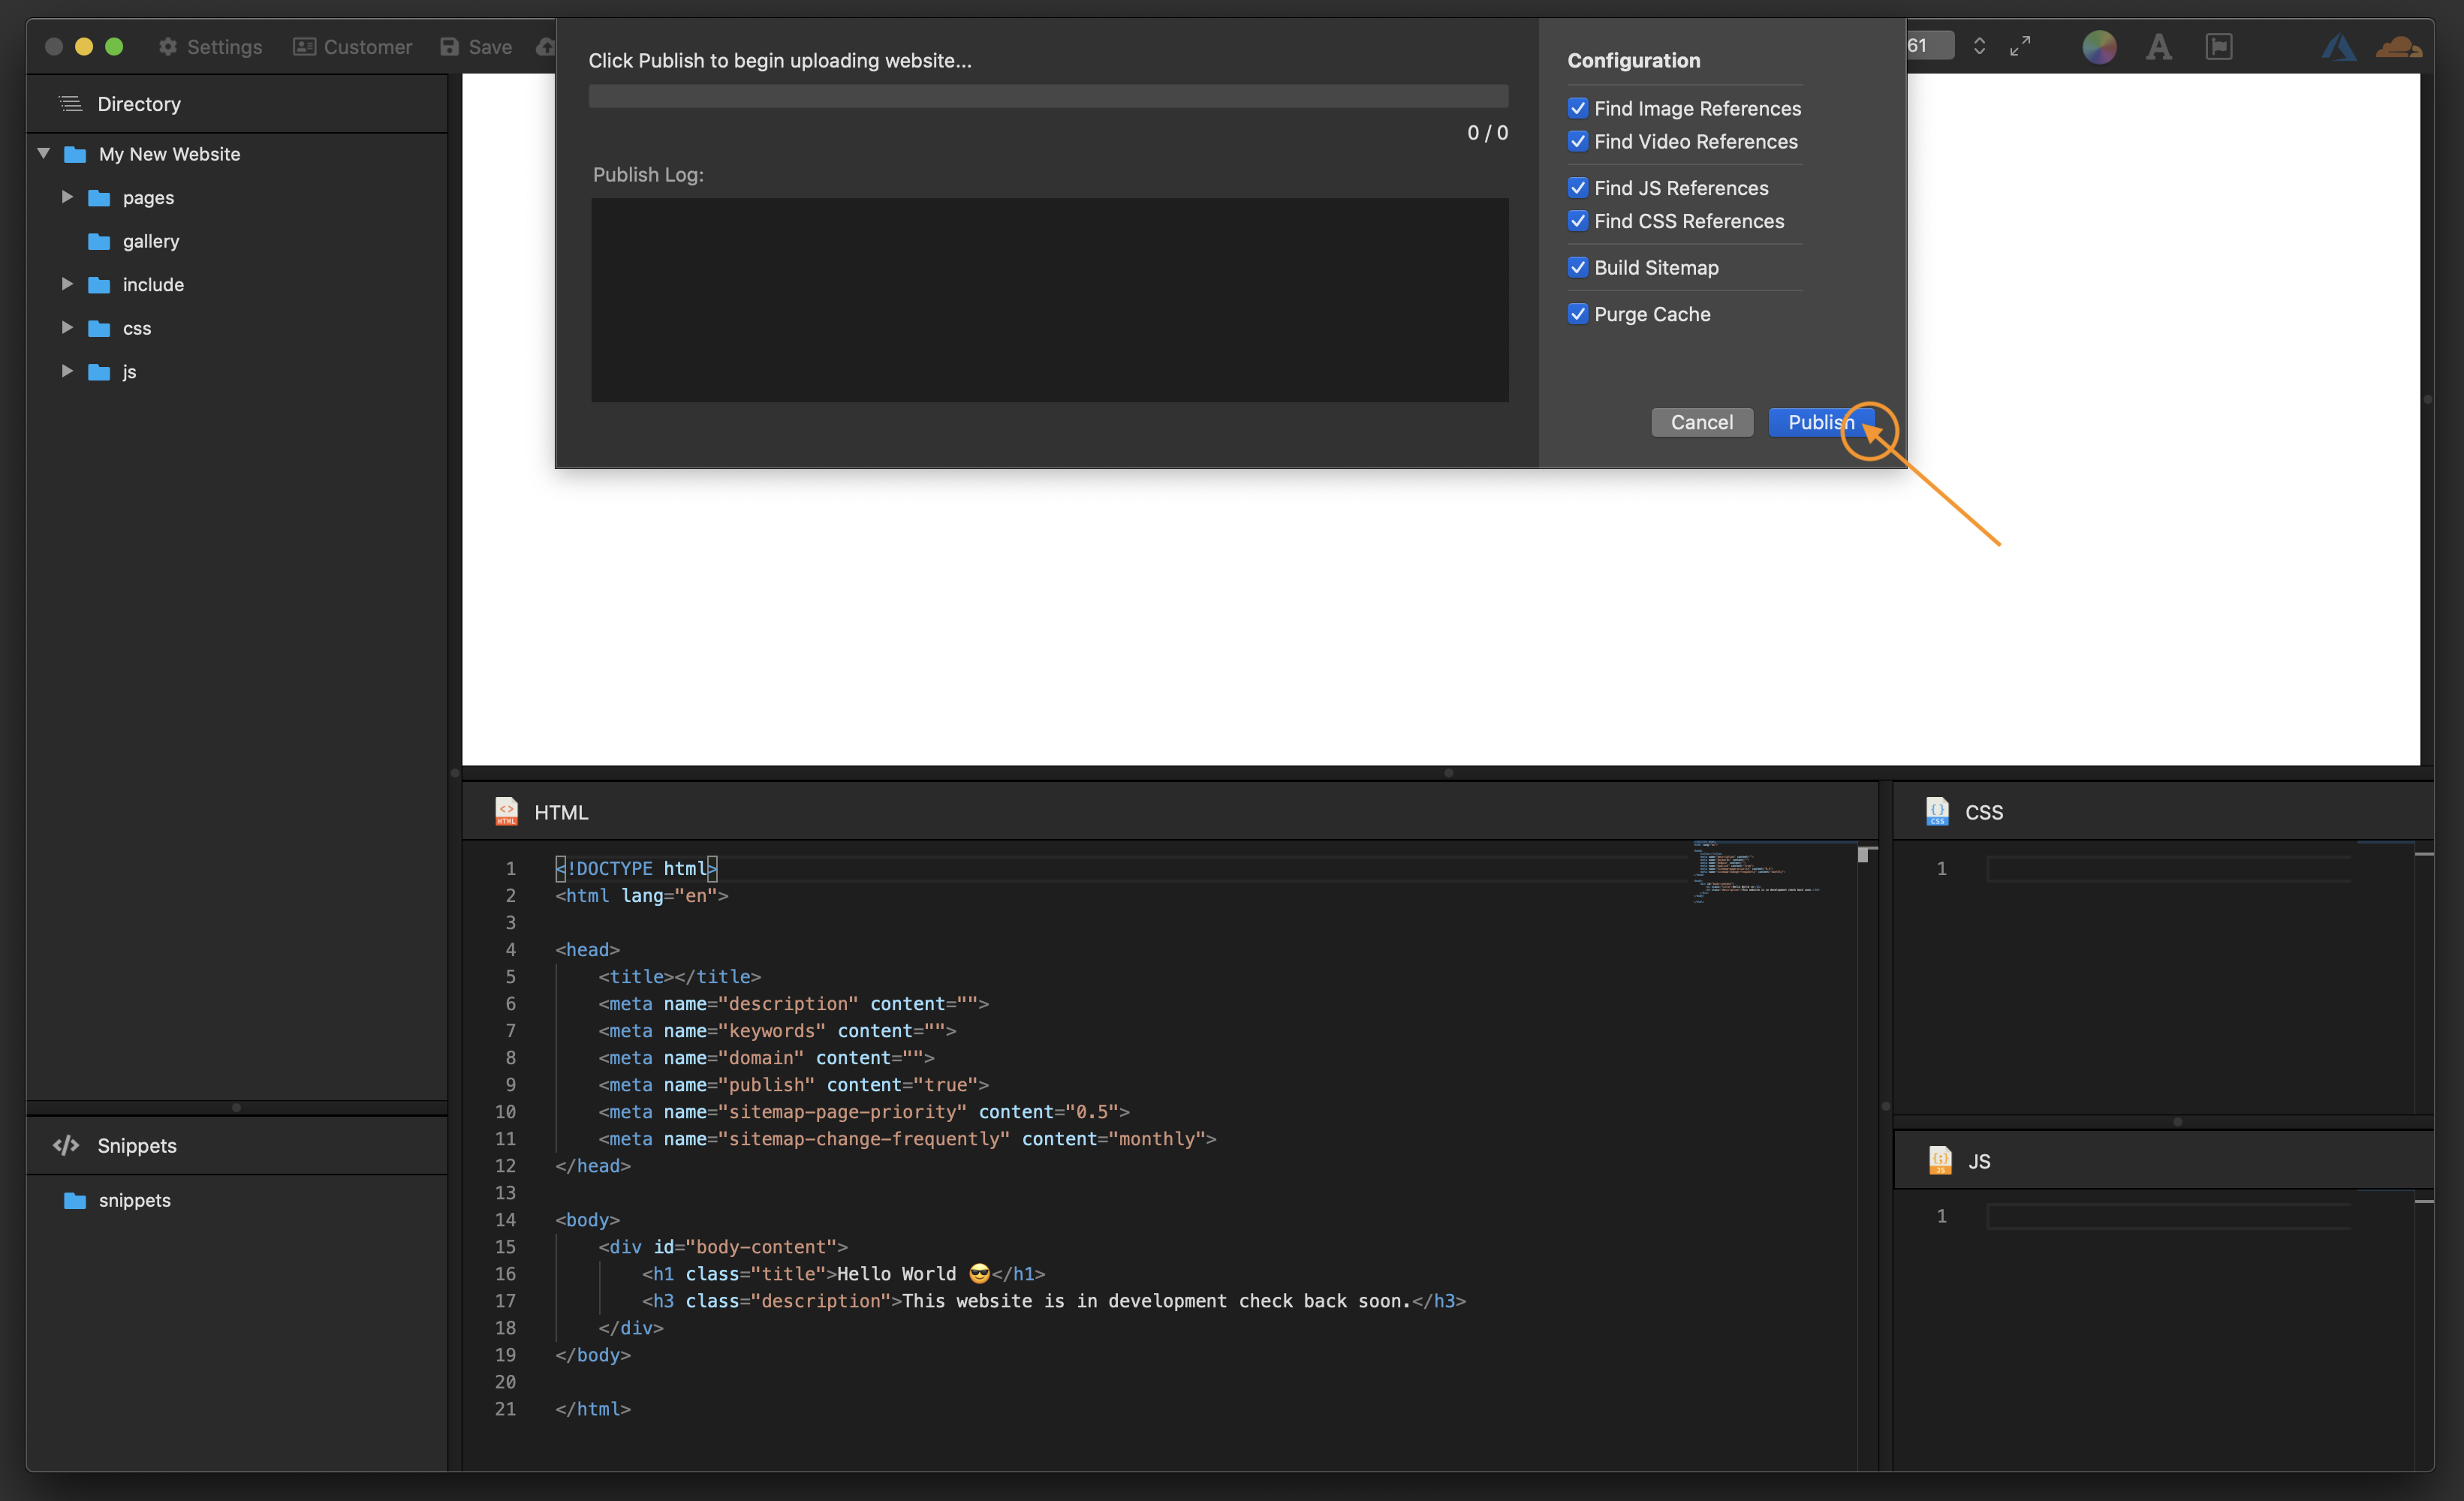Click the CSS panel title

tap(1984, 813)
